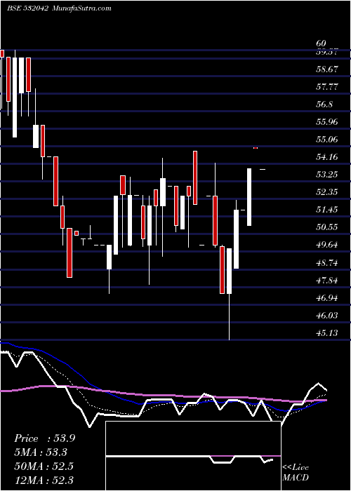Click the 49.64 price axis label
Image resolution: width=351 pixels, height=491 pixels.
click(327, 244)
